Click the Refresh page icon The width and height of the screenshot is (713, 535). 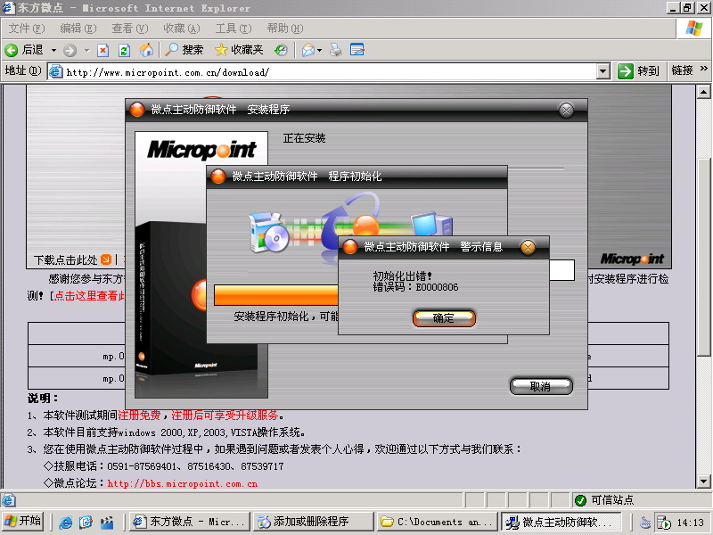125,50
